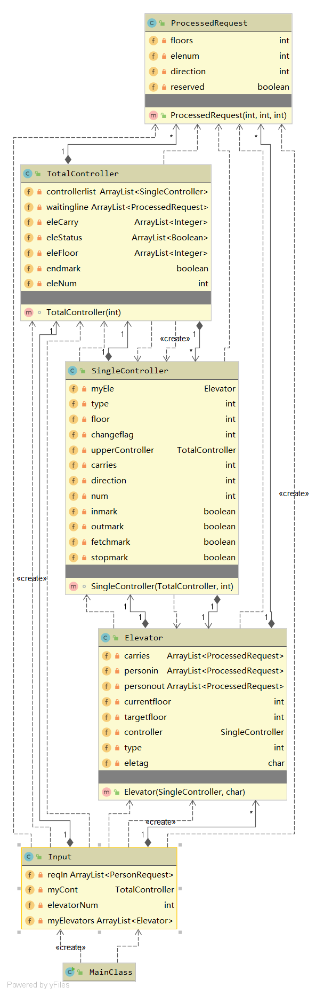This screenshot has height=995, width=324.
Task: Click the field icon beside eletag
Action: click(x=107, y=763)
